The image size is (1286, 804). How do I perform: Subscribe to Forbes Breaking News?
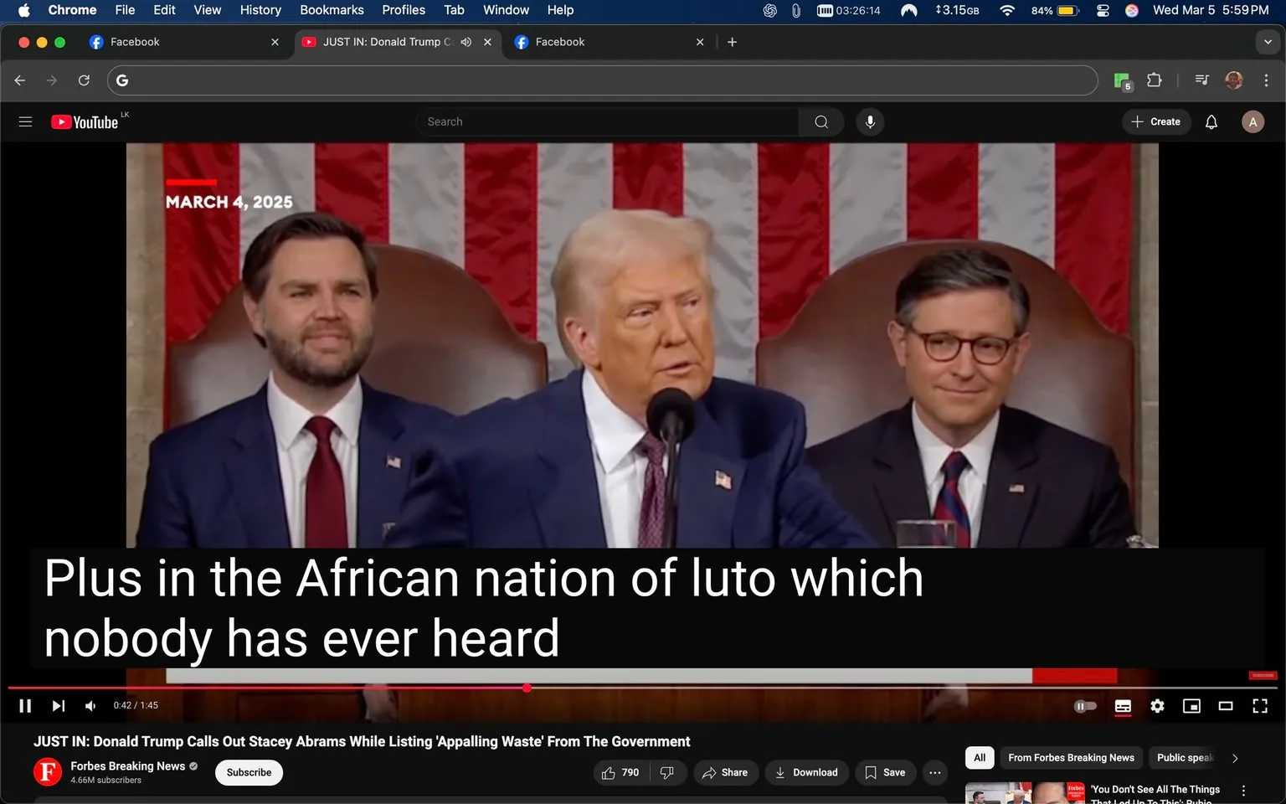248,772
